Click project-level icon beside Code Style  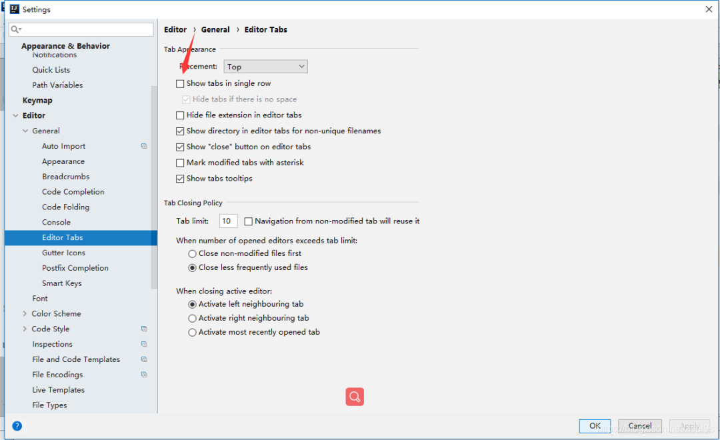tap(144, 329)
